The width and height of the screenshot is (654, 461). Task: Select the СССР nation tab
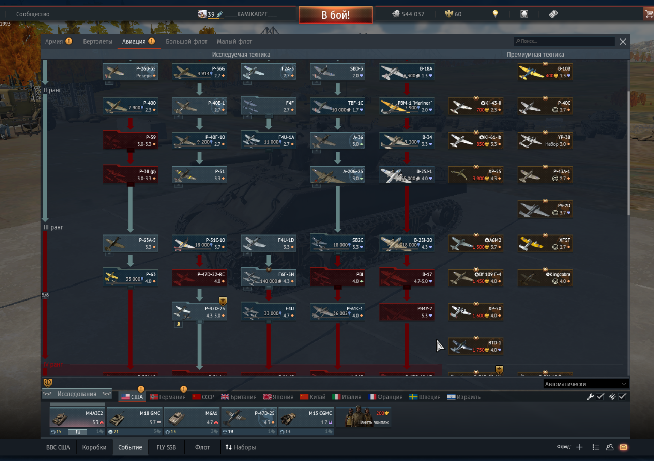(203, 397)
